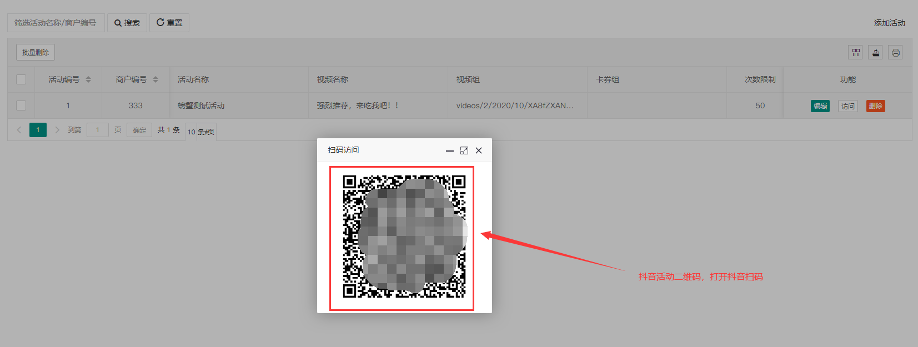Click the merchant number 333 cell

(136, 105)
